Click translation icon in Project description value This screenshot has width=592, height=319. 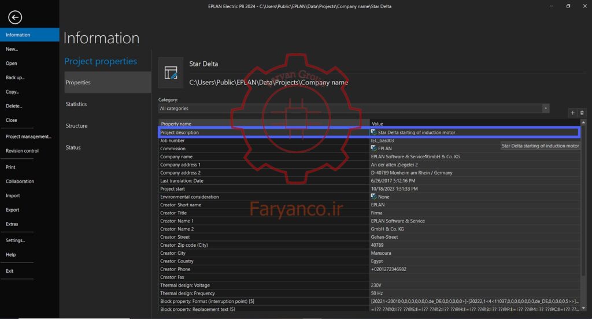pos(373,132)
